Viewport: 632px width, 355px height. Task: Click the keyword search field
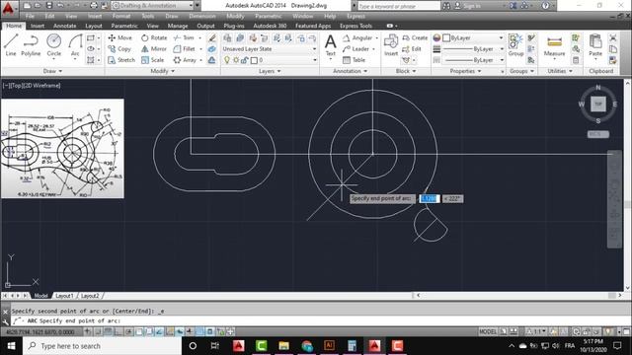point(398,6)
